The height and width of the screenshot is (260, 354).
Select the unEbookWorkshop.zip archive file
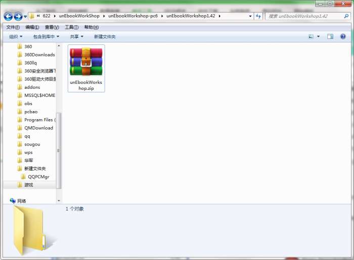click(x=86, y=69)
